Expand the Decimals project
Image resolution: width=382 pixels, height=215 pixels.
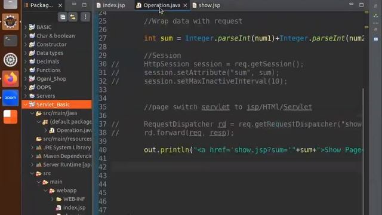tap(26, 62)
